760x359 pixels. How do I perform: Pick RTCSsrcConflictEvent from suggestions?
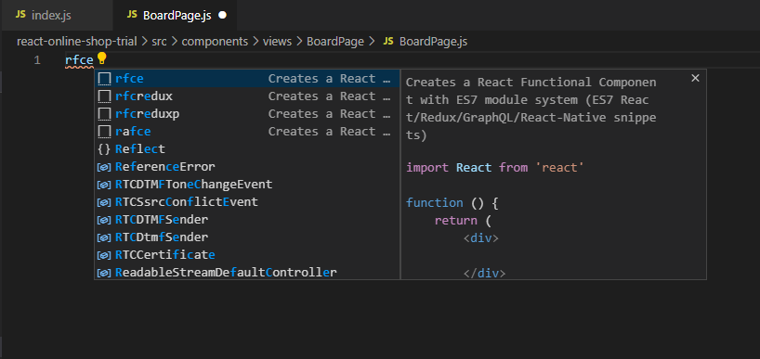pyautogui.click(x=247, y=201)
